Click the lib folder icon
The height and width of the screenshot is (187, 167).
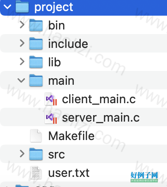[x=36, y=62]
